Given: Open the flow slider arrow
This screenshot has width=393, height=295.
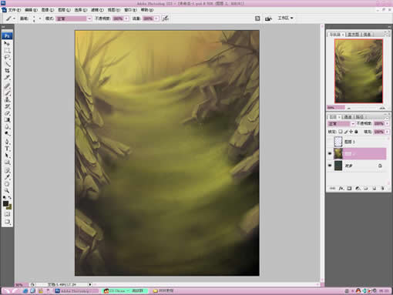Looking at the screenshot, I should click(x=156, y=18).
